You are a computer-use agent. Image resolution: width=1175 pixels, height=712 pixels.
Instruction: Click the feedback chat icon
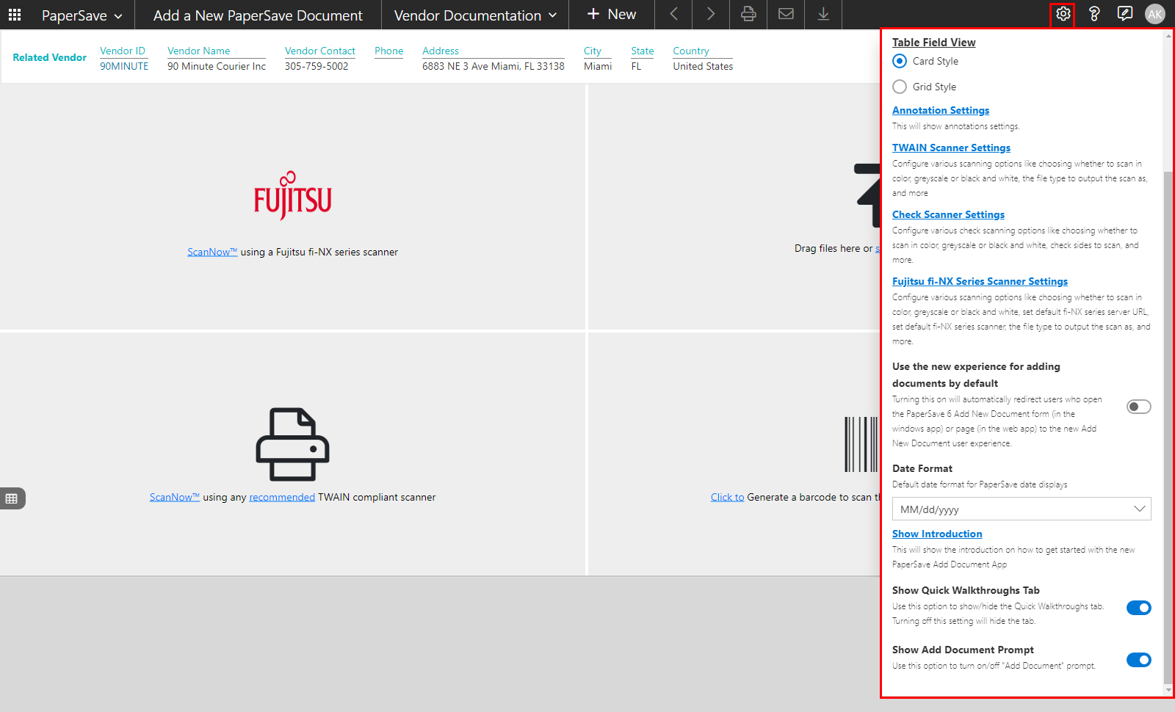click(x=1124, y=14)
